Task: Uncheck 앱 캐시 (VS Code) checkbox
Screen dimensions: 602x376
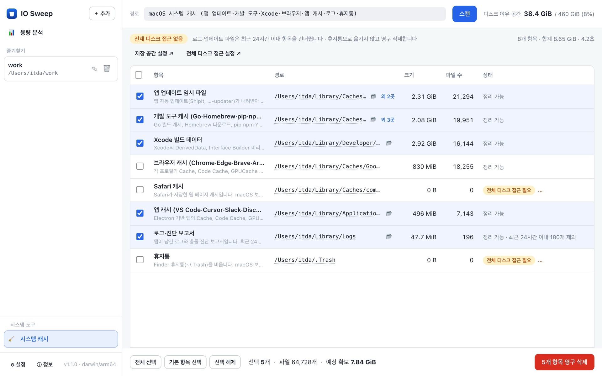Action: 140,213
